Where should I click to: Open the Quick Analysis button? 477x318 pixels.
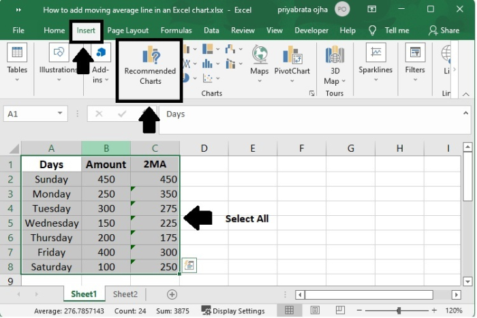click(189, 266)
